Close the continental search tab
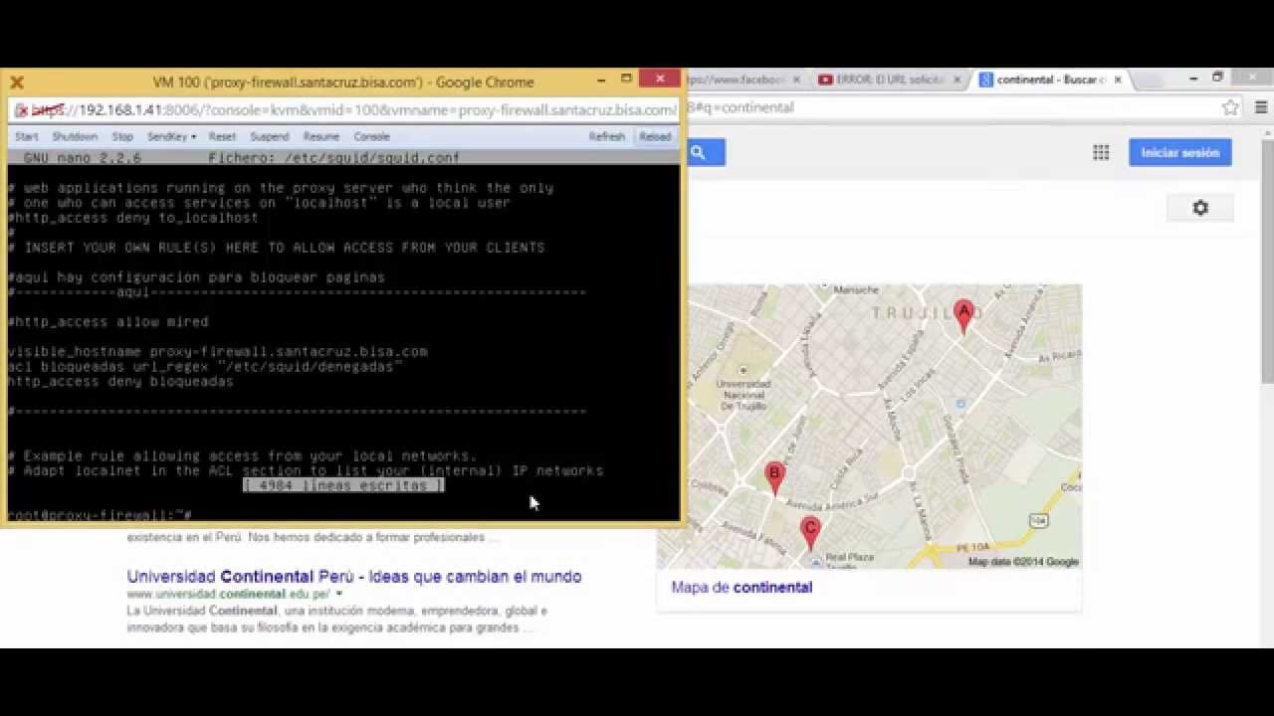Viewport: 1274px width, 716px height. pos(1118,80)
